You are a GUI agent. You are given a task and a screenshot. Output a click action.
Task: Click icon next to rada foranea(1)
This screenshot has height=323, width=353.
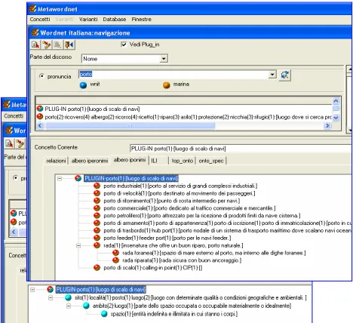point(115,253)
